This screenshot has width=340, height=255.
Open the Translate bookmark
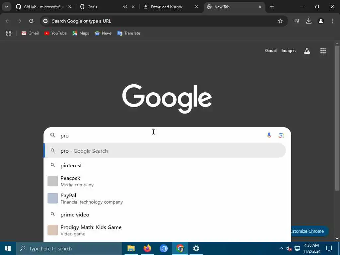click(129, 33)
